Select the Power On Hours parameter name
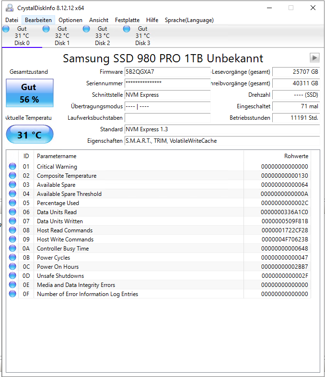 (58, 267)
